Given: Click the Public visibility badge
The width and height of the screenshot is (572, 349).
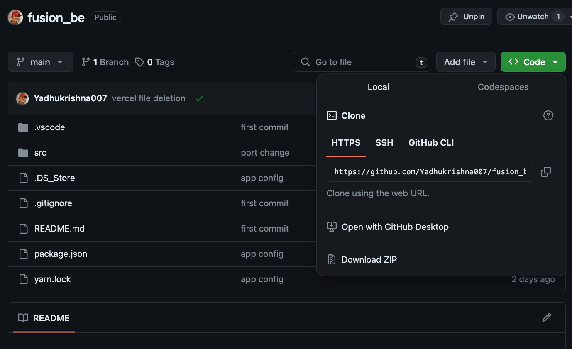Looking at the screenshot, I should coord(105,17).
